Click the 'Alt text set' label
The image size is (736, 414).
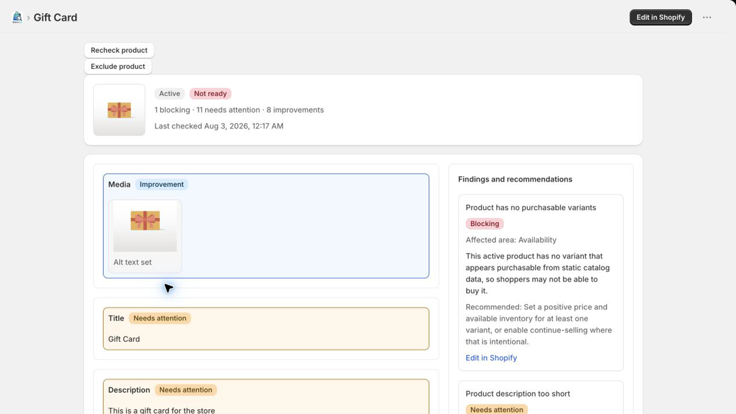point(132,262)
